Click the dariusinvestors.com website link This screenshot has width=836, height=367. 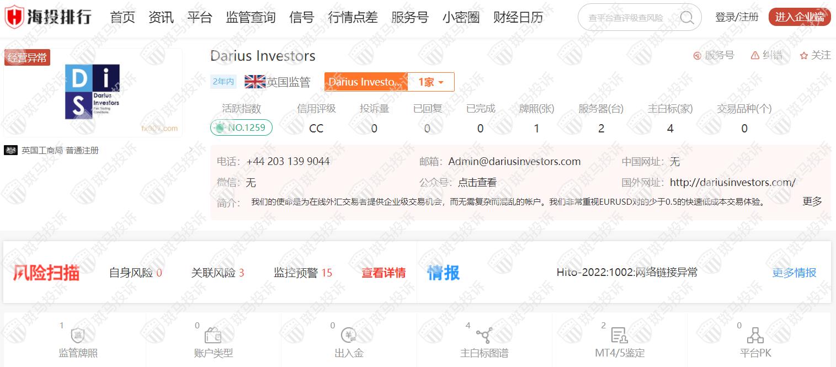(x=733, y=183)
